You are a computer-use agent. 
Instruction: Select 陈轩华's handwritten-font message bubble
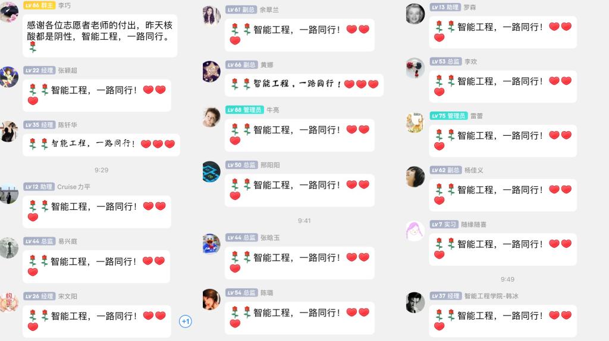point(101,145)
